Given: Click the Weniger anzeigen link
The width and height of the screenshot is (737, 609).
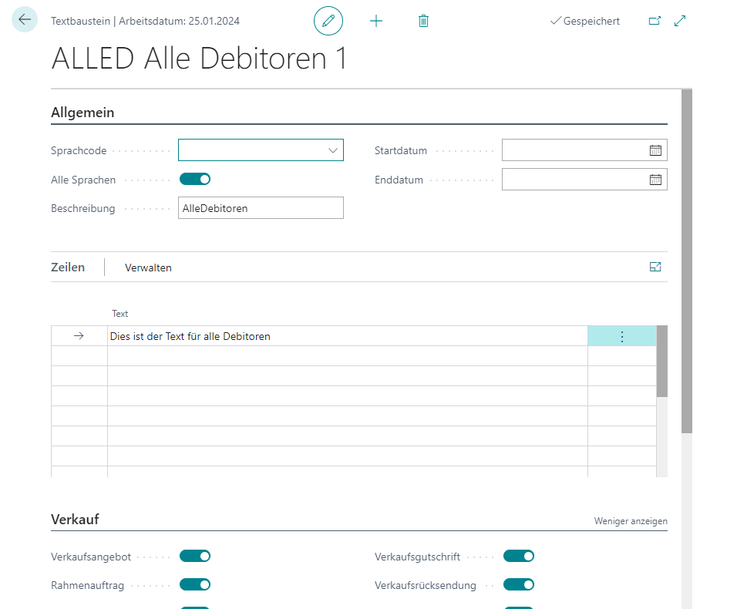Looking at the screenshot, I should coord(631,521).
